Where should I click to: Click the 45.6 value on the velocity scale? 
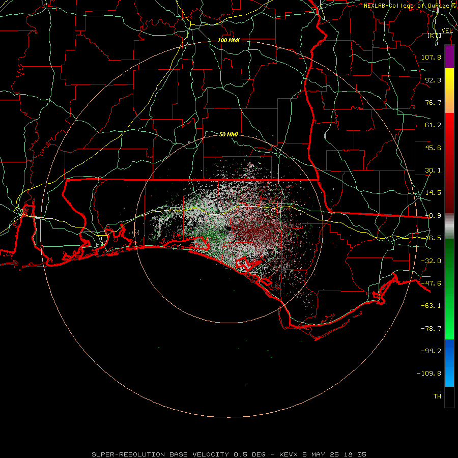pos(433,148)
